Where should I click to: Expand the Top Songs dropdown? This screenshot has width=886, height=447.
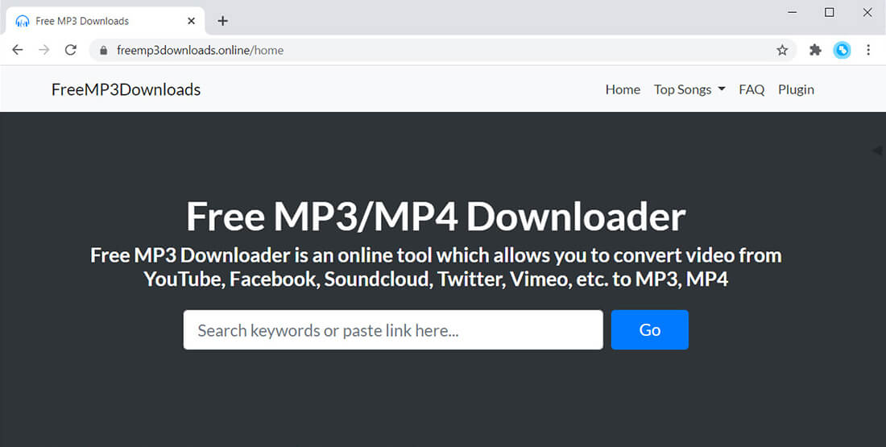(x=689, y=89)
